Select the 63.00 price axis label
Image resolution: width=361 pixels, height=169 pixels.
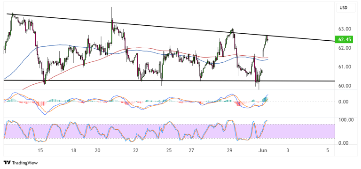click(345, 29)
